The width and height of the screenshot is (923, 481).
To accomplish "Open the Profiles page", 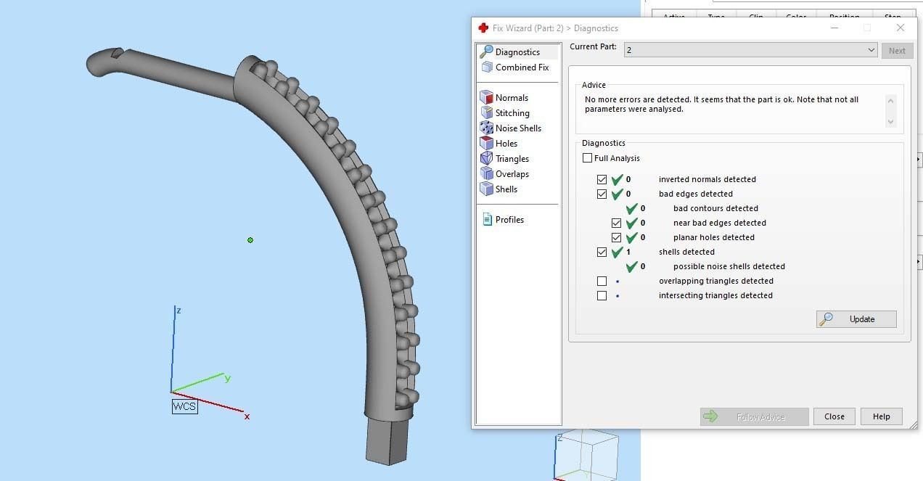I will [x=503, y=220].
